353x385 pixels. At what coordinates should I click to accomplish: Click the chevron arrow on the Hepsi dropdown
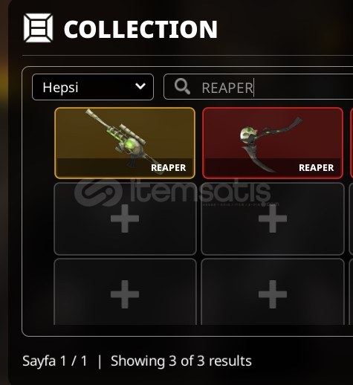(x=140, y=86)
